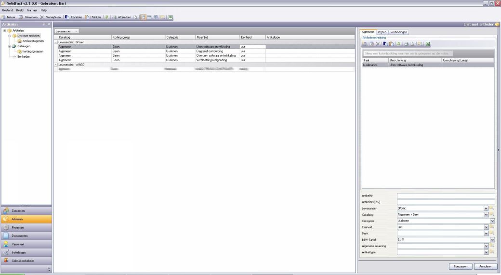Select Kortingsgroepen in the tree

click(x=33, y=52)
